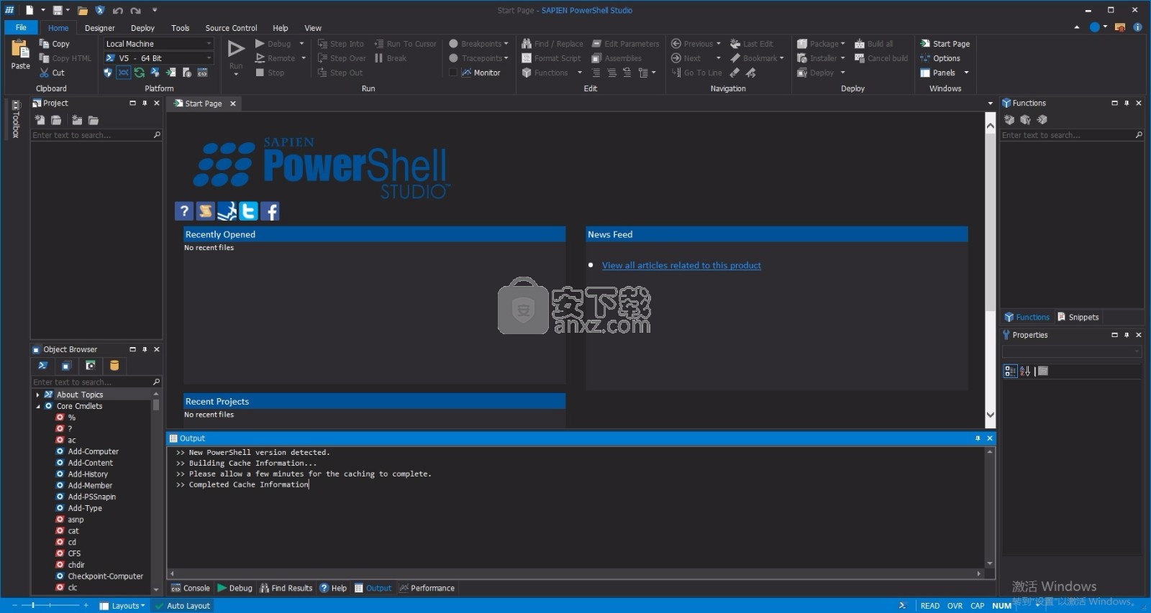The height and width of the screenshot is (613, 1151).
Task: Toggle alphabetical sort in Properties panel
Action: click(1025, 371)
